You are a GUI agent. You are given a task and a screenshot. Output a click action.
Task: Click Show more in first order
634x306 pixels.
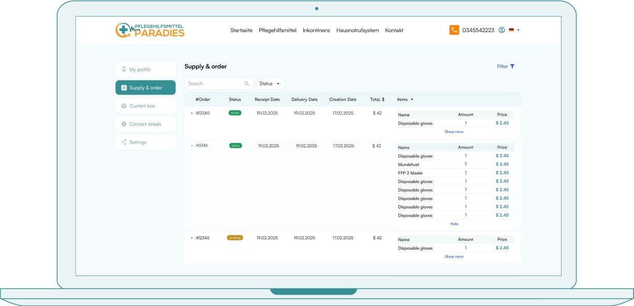click(x=454, y=132)
